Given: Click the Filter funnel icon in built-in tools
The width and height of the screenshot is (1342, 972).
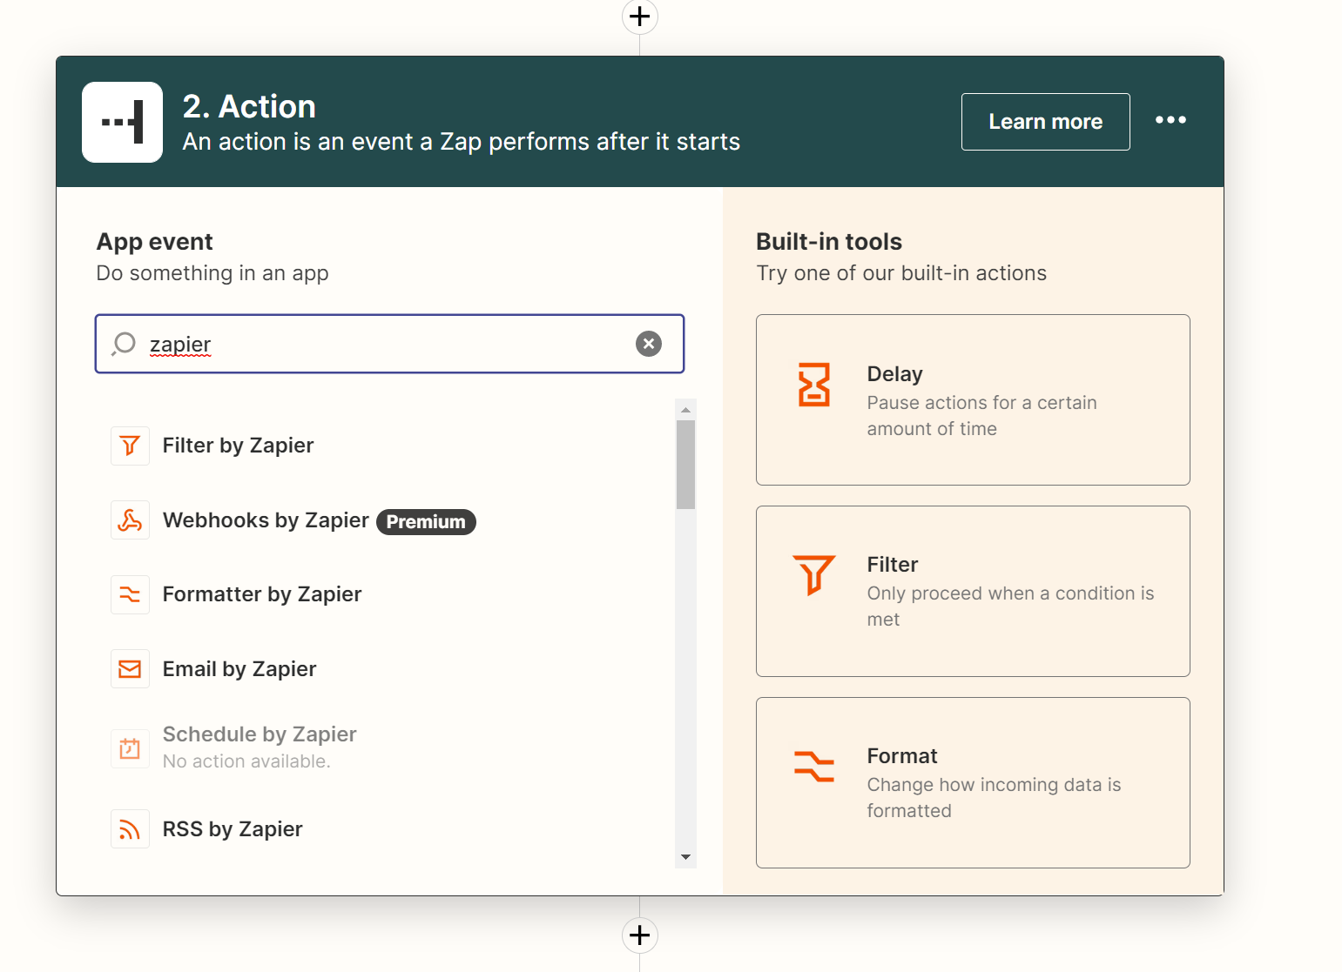Looking at the screenshot, I should [814, 575].
